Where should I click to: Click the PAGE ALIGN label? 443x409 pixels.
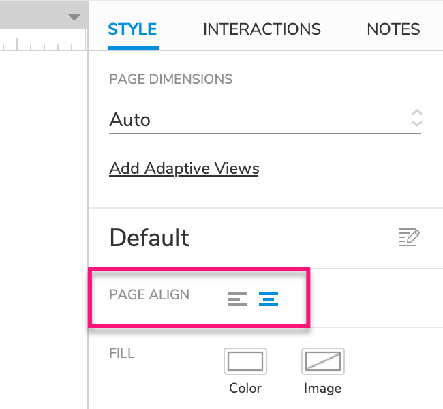[149, 294]
